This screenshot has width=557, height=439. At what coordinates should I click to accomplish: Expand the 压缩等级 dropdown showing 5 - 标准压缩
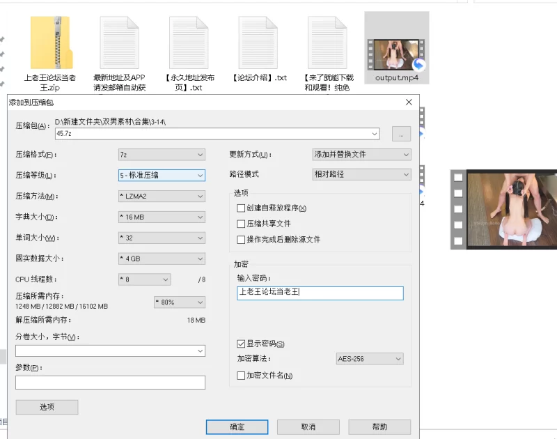162,176
